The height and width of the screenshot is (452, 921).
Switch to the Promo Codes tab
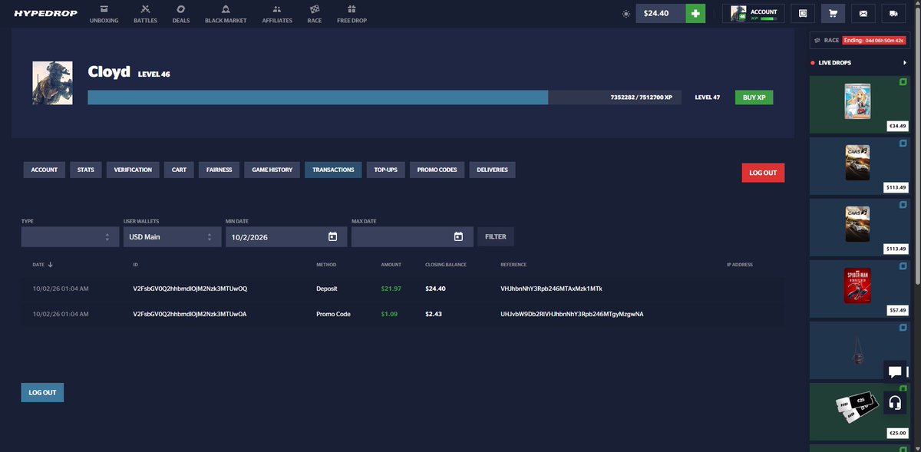[x=437, y=170]
